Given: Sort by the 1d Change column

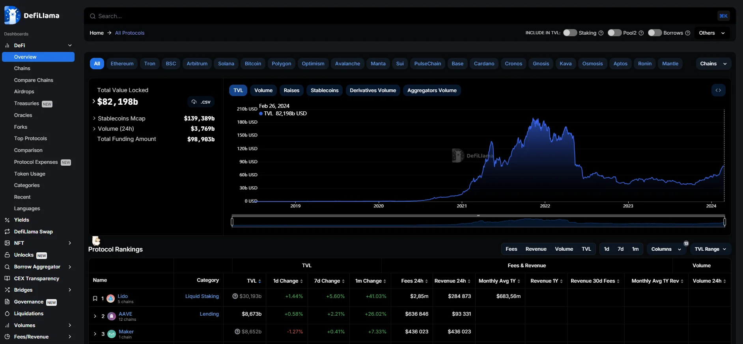Looking at the screenshot, I should [x=288, y=281].
